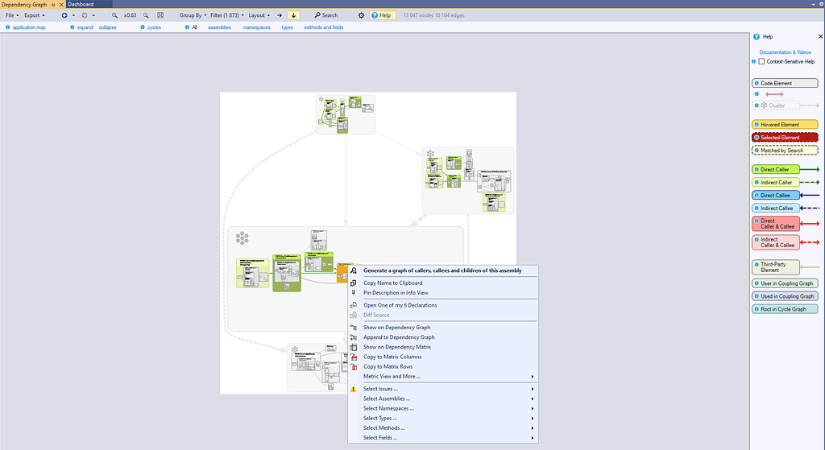Click info icon beside expand
Viewport: 825px width, 450px height.
click(x=72, y=27)
